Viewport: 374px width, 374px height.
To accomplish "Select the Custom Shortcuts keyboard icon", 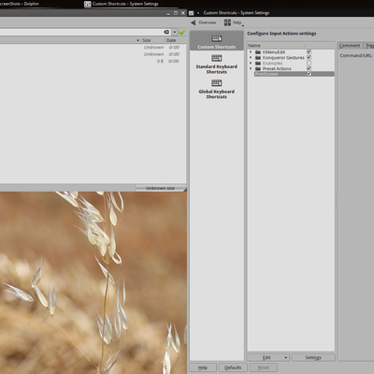I will 217,38.
